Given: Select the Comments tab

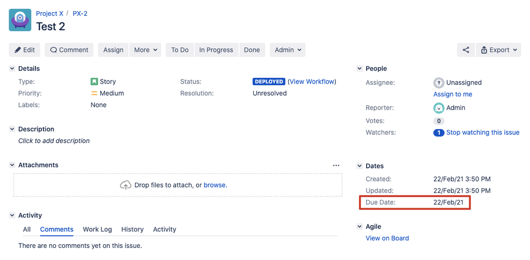Looking at the screenshot, I should (57, 229).
